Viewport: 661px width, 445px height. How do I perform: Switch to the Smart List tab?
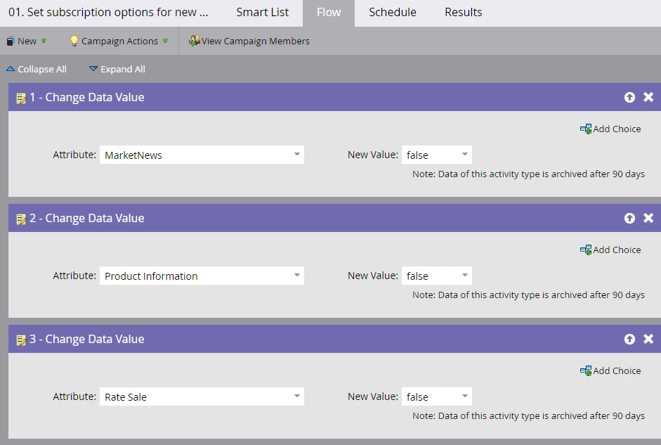262,13
